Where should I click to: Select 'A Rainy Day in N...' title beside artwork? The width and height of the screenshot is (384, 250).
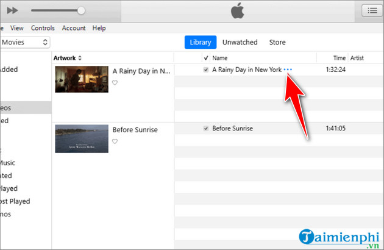141,71
